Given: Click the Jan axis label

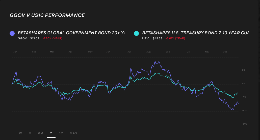Looking at the screenshot, I should click(15, 52).
